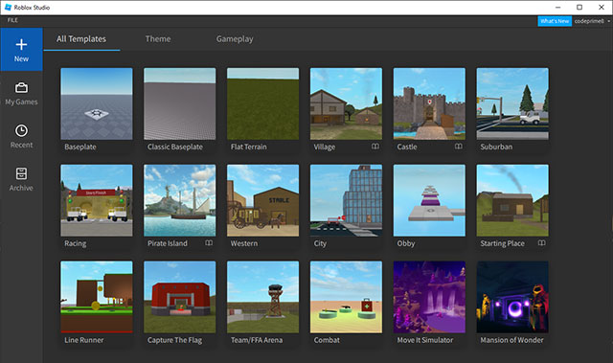The width and height of the screenshot is (613, 363).
Task: Click the Suburban label text
Action: [496, 147]
